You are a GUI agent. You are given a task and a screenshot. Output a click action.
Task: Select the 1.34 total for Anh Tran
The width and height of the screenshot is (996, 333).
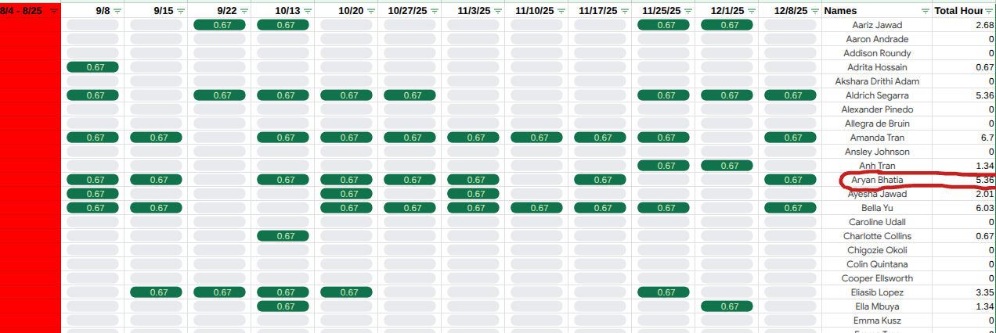point(965,166)
